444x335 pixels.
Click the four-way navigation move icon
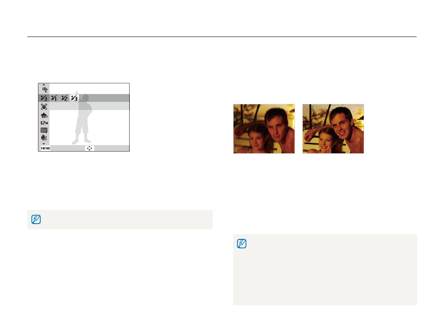[x=89, y=149]
